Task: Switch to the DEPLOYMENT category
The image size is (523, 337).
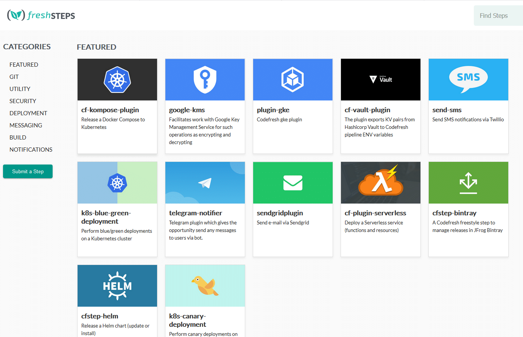Action: [28, 113]
